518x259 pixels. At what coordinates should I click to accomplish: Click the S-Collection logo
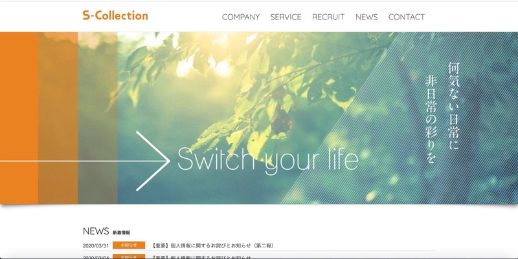coord(115,16)
